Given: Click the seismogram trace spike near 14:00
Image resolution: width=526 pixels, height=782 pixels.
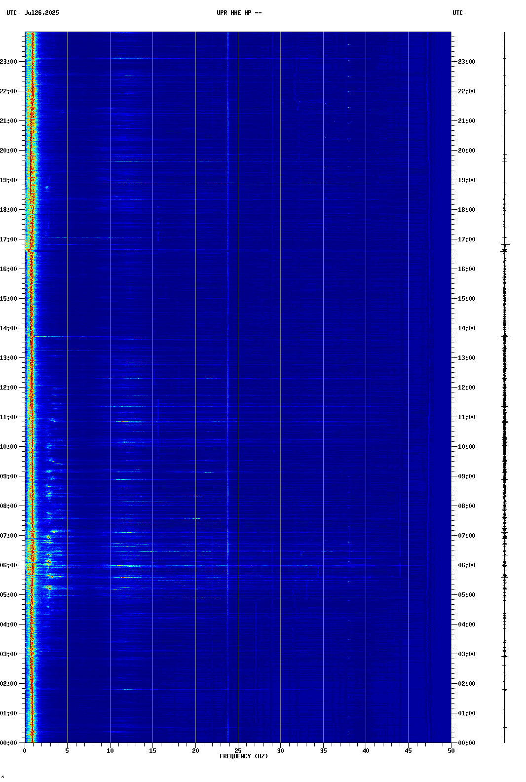Looking at the screenshot, I should tap(505, 336).
